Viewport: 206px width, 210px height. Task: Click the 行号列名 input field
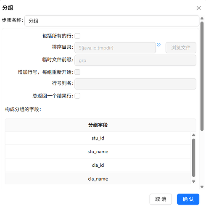[135, 84]
